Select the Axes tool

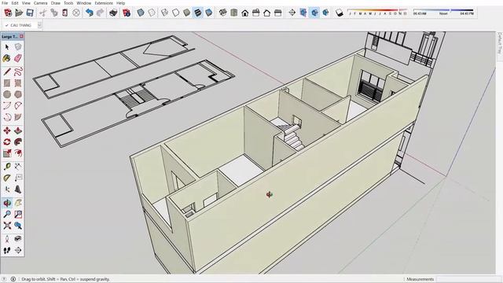coord(7,189)
